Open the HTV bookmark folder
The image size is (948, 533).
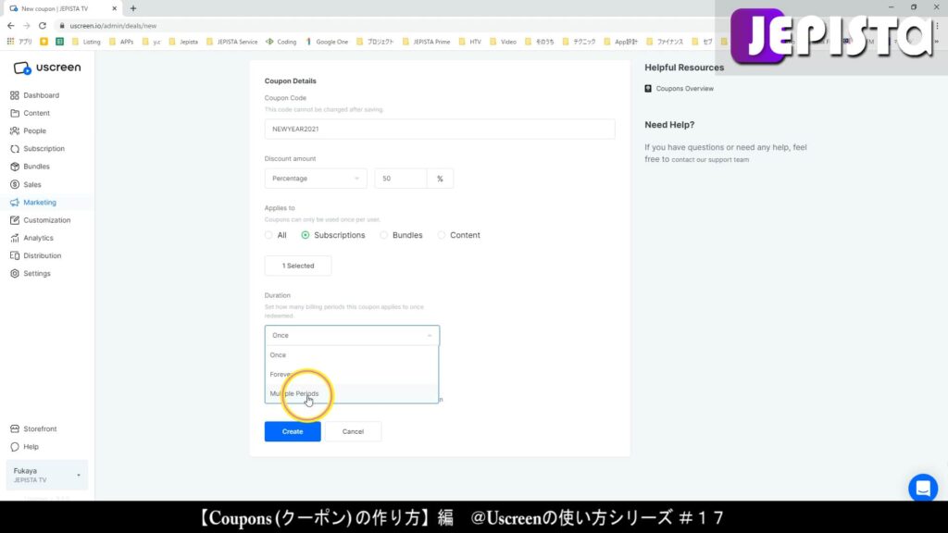point(470,42)
